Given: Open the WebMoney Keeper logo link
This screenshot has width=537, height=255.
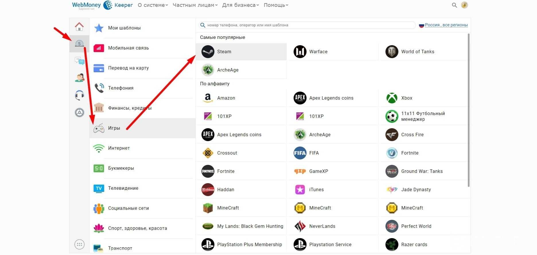Looking at the screenshot, I should click(102, 5).
